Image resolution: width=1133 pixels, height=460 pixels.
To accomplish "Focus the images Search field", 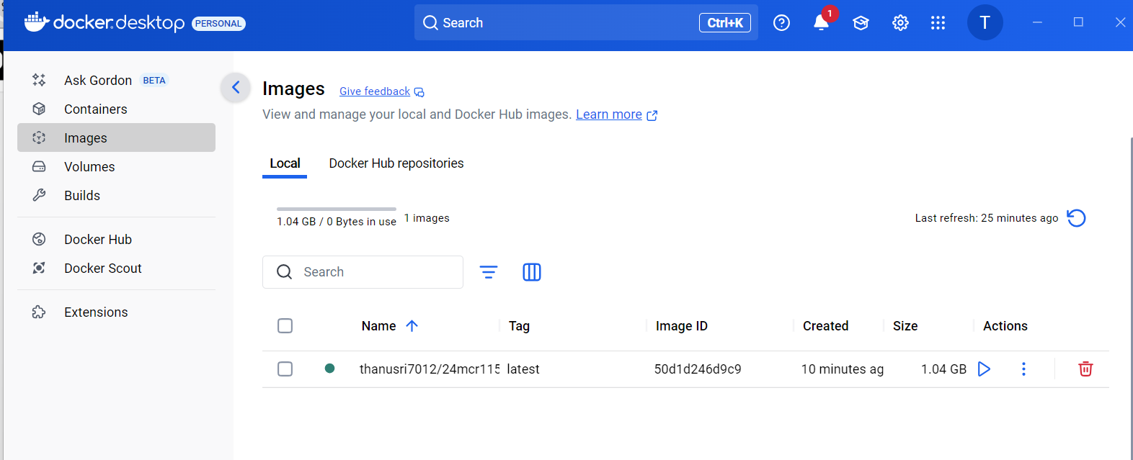I will pyautogui.click(x=363, y=272).
